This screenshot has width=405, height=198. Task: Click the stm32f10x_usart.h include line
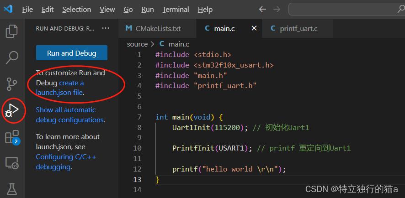coord(214,65)
